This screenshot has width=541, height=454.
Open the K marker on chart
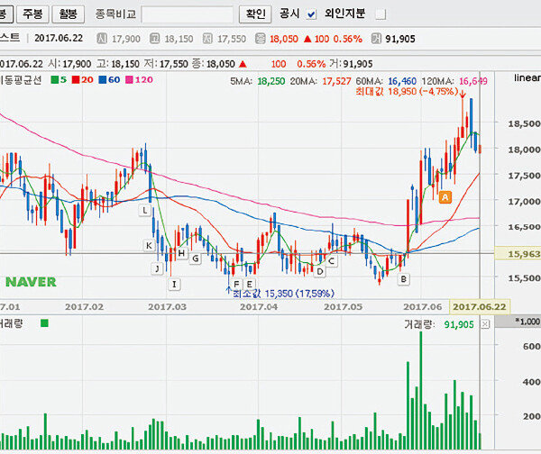(x=149, y=245)
